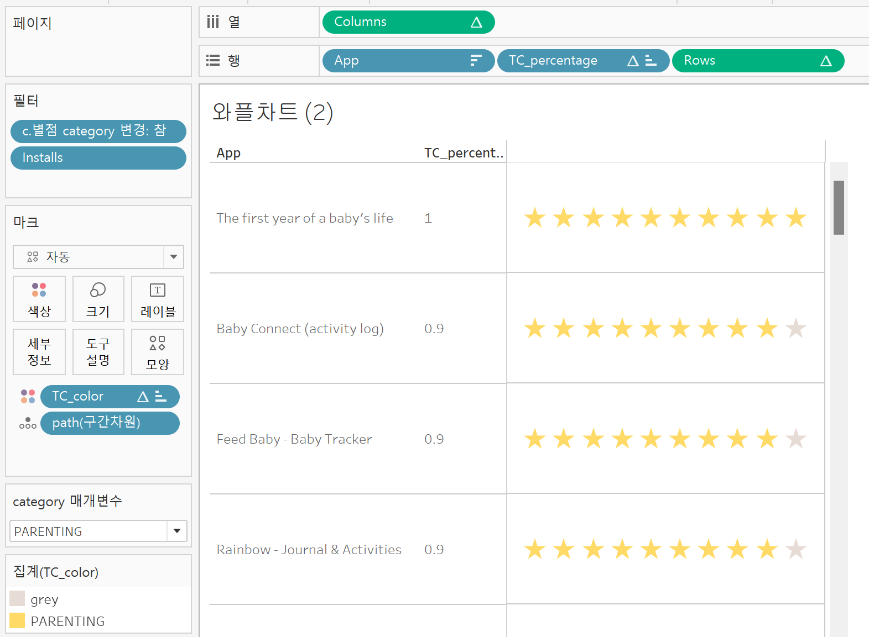Select the path(구간차원) marks pill

110,423
